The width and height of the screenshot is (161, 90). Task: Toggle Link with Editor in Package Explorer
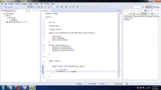click(x=29, y=11)
